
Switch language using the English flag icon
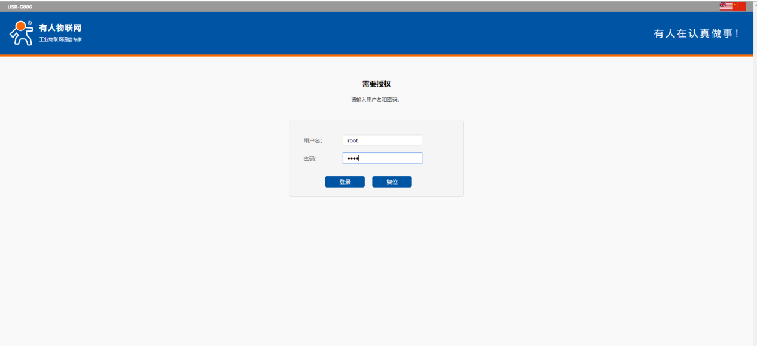tap(725, 6)
